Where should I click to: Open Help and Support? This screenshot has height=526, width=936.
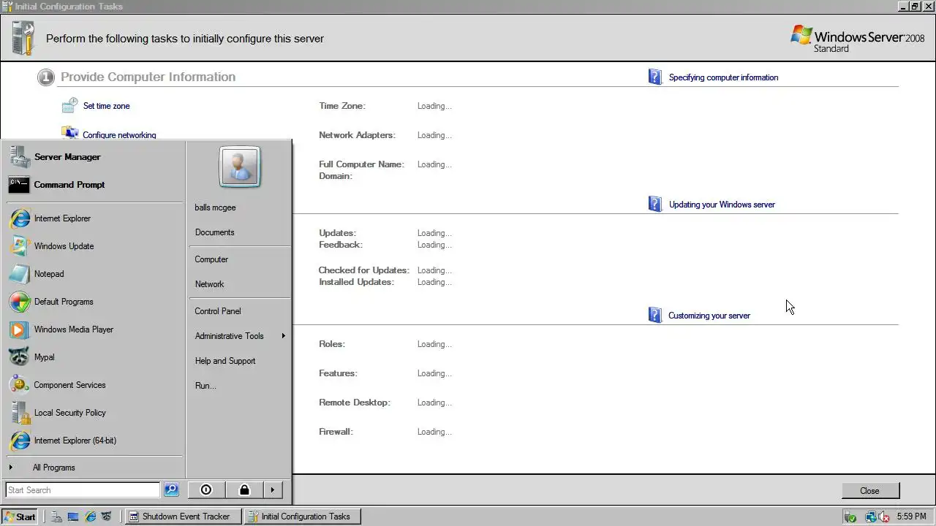pos(240,361)
